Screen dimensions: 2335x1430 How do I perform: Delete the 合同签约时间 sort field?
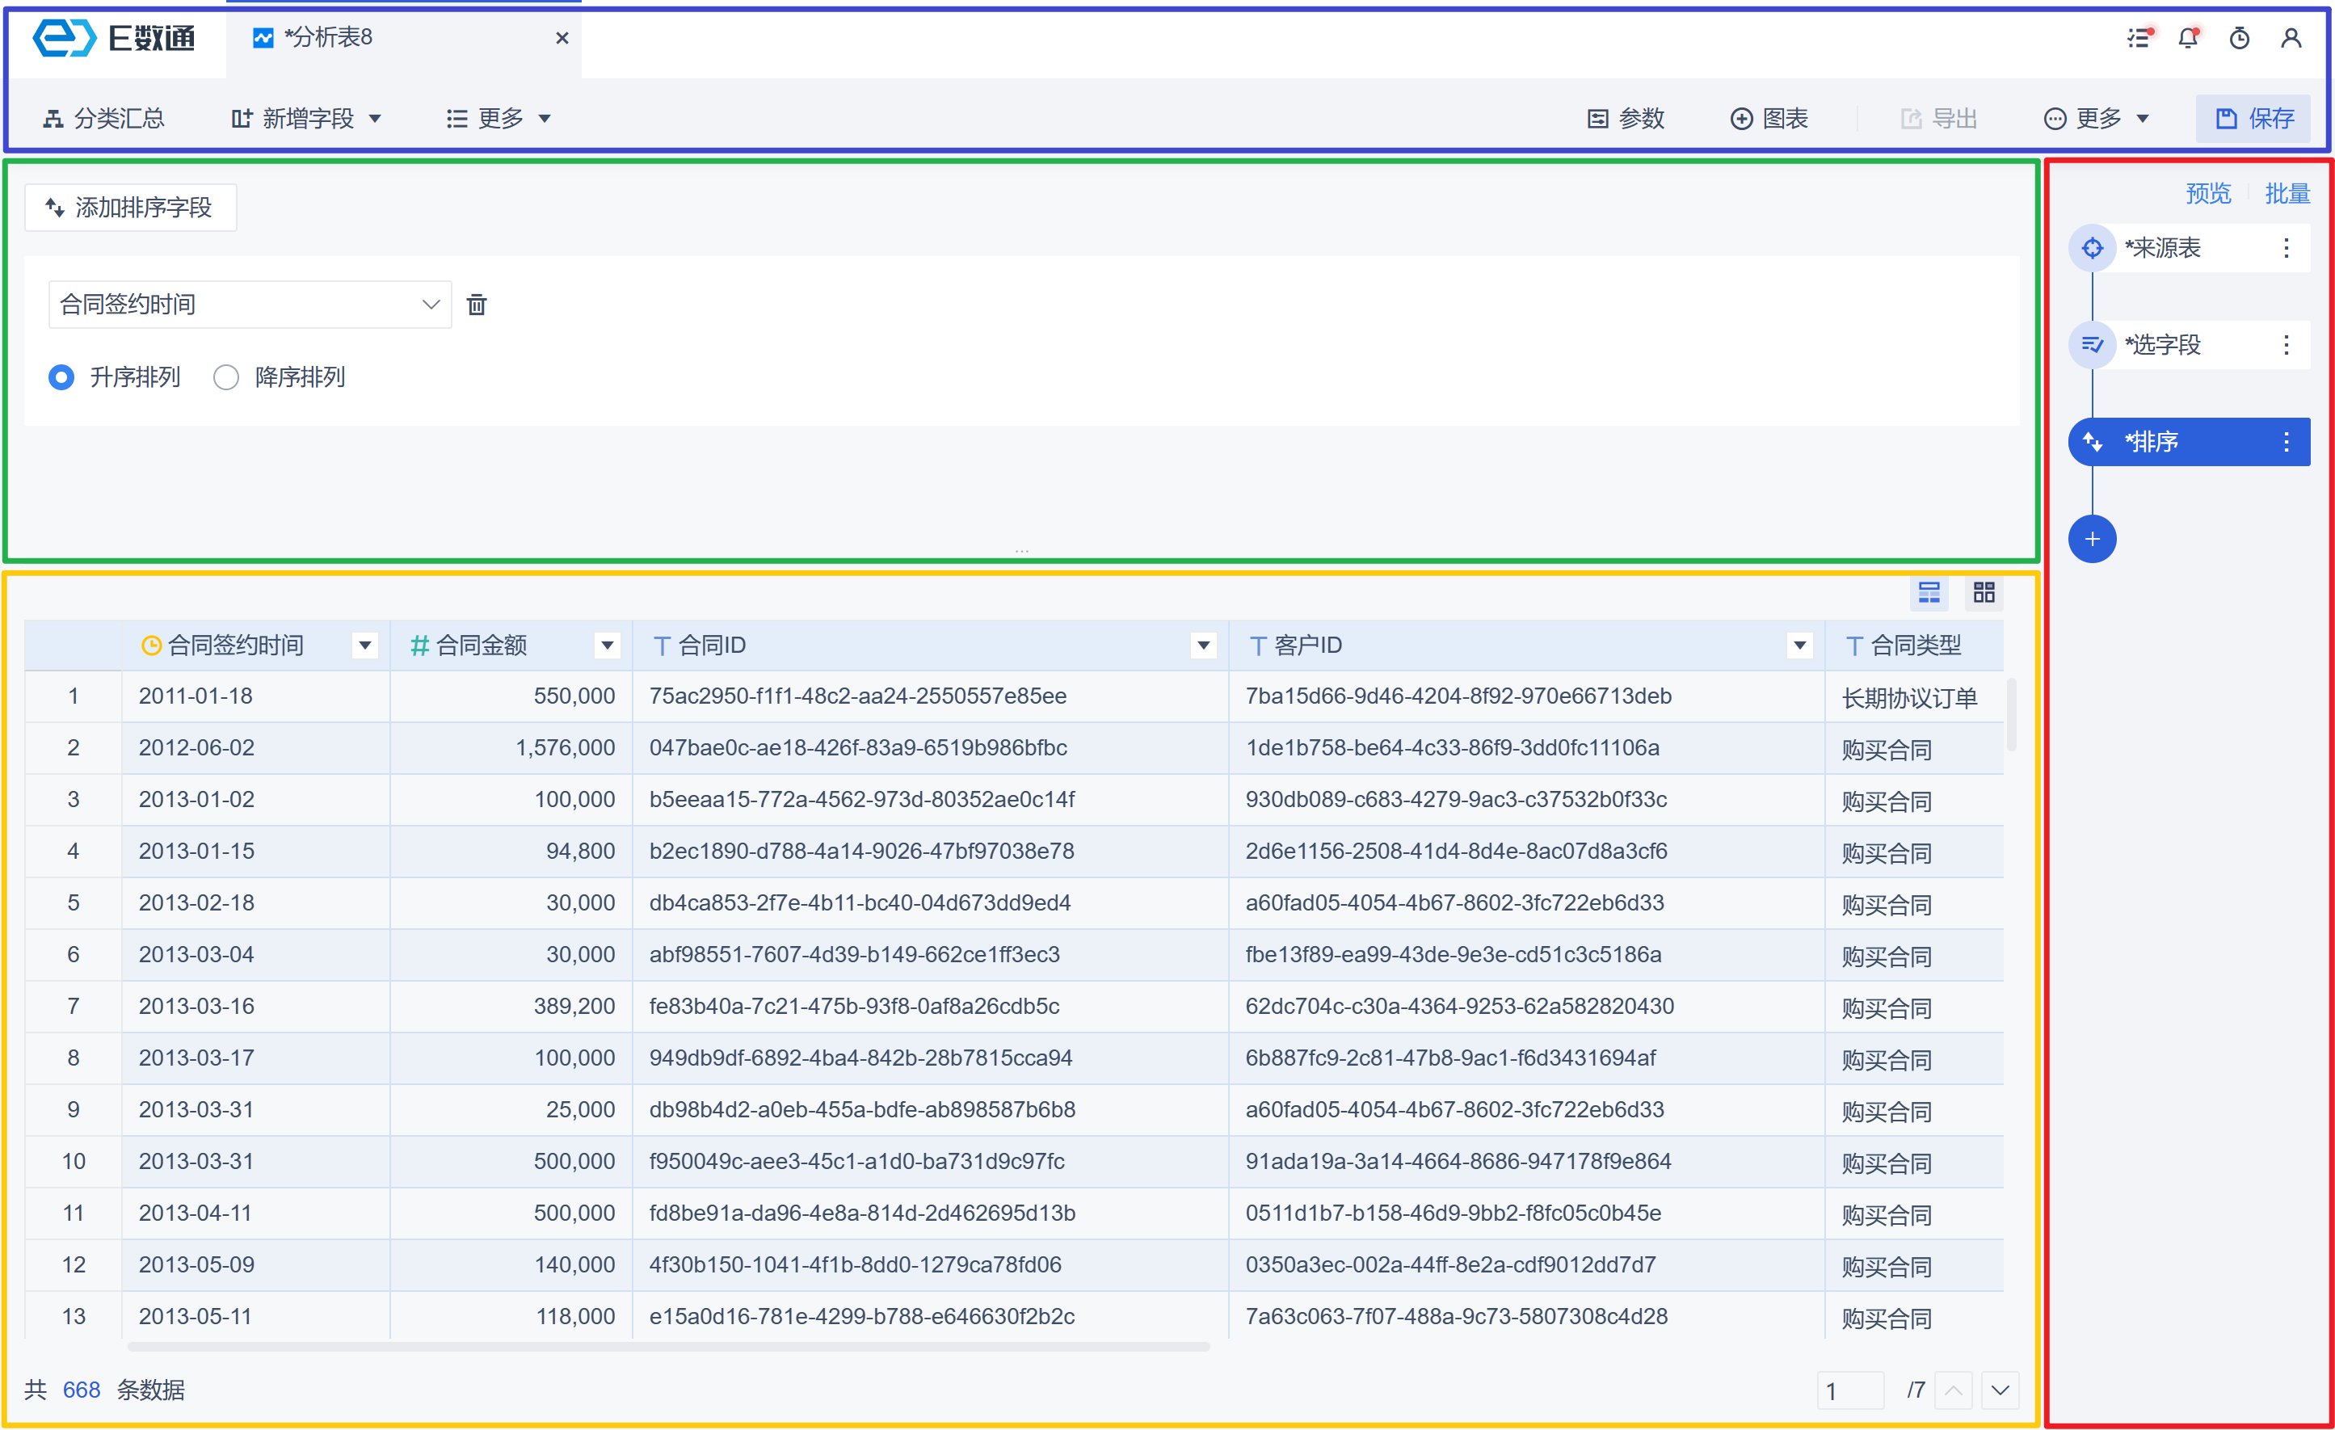[x=477, y=305]
